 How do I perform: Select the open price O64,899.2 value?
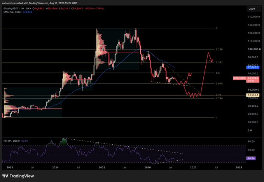[38, 9]
